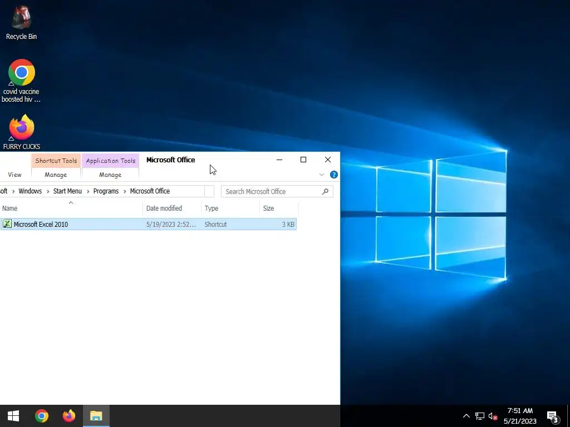Click the "5/19/2023 2:52..." date cell
570x427 pixels.
[171, 225]
